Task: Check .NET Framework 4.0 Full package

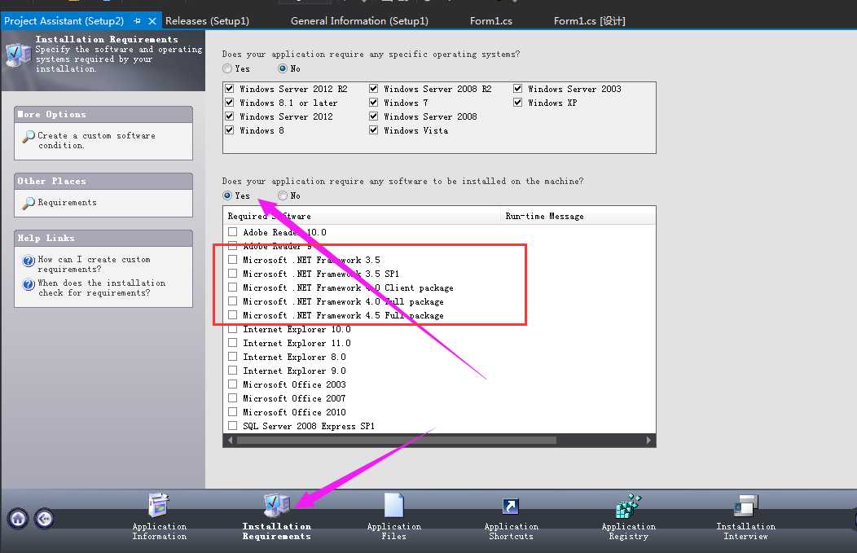Action: (x=233, y=301)
